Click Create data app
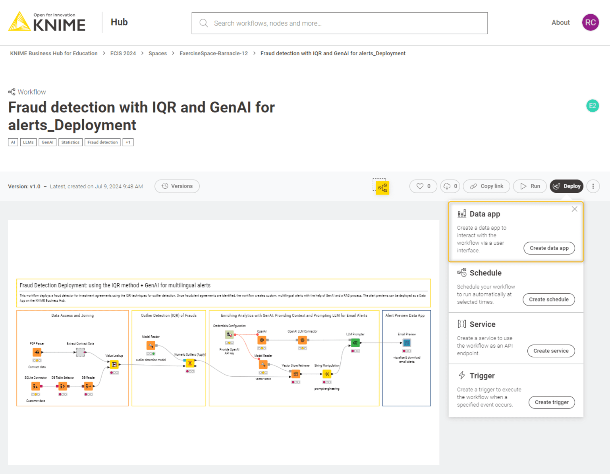This screenshot has height=474, width=610. coord(549,248)
